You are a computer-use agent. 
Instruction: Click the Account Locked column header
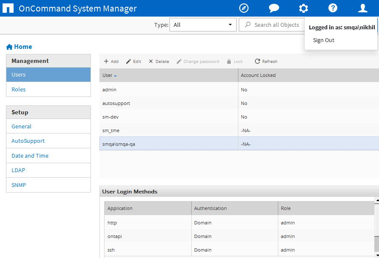pyautogui.click(x=258, y=75)
